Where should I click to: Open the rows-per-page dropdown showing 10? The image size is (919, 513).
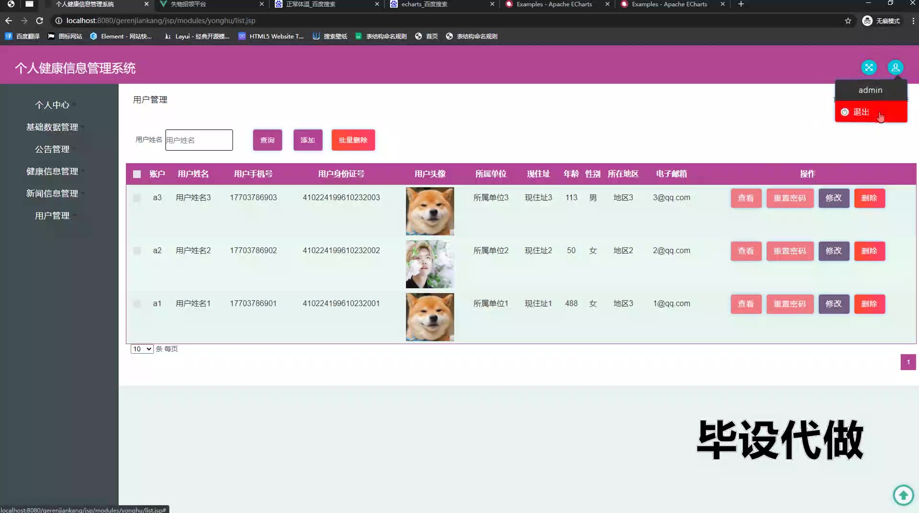click(142, 349)
